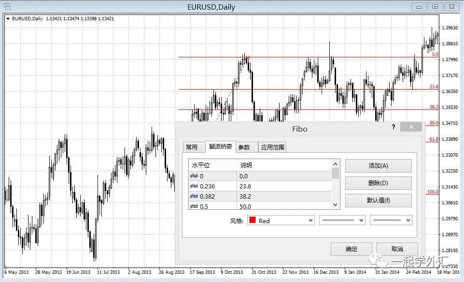Click the levels list scroll up arrow
This screenshot has width=464, height=282.
[x=335, y=164]
